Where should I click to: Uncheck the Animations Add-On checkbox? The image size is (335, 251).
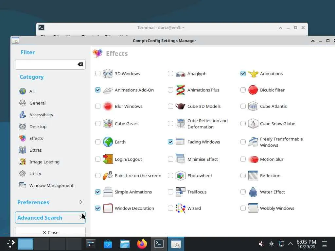click(x=97, y=90)
